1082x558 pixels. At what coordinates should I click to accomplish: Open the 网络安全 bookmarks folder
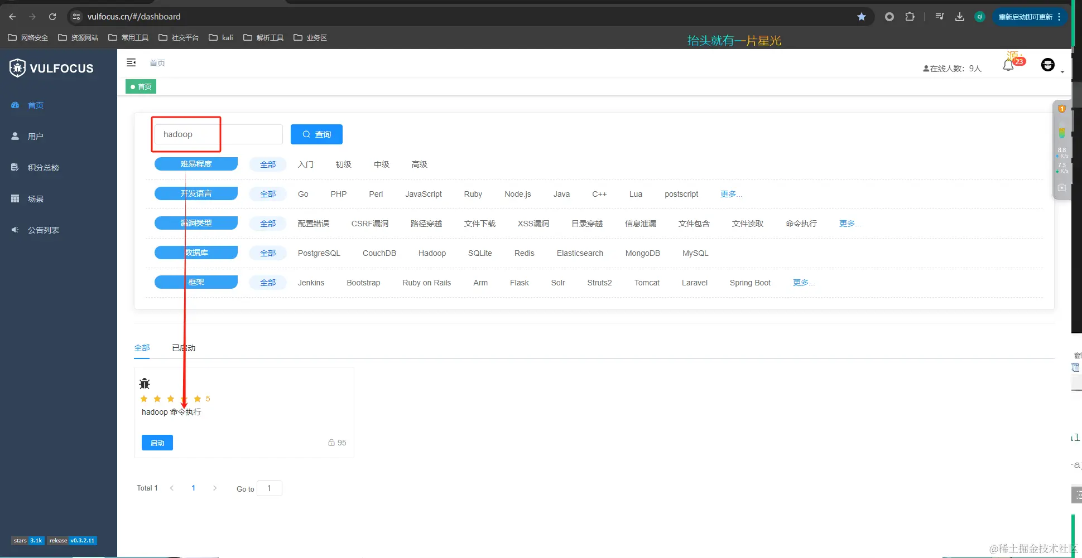[28, 38]
